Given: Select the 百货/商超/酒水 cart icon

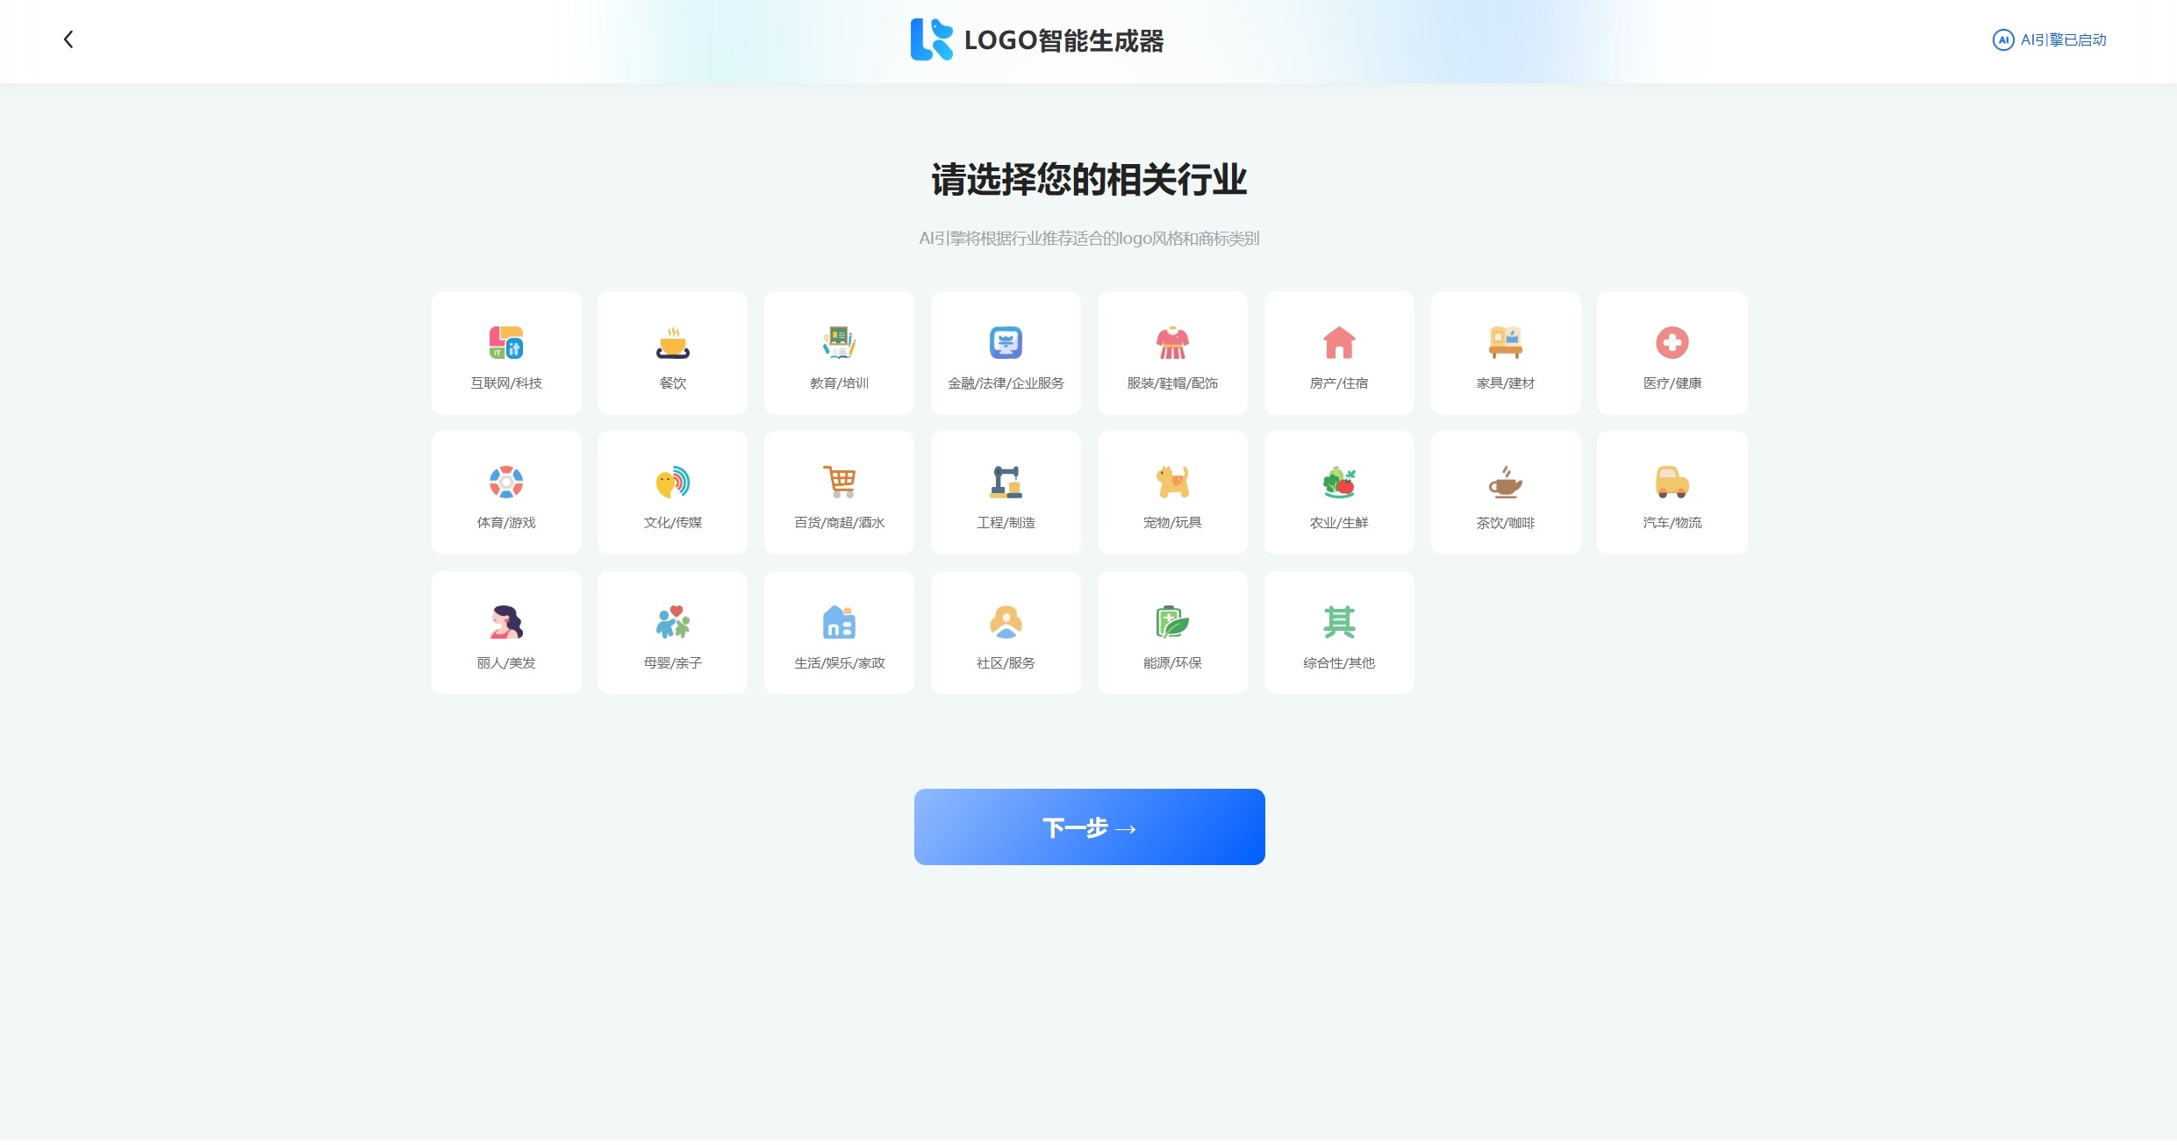Looking at the screenshot, I should pos(839,482).
